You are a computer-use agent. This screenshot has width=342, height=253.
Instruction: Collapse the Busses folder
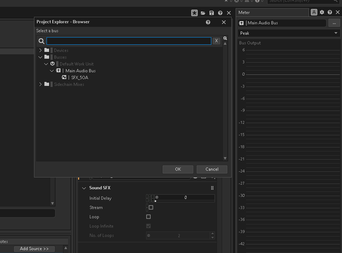pyautogui.click(x=40, y=57)
